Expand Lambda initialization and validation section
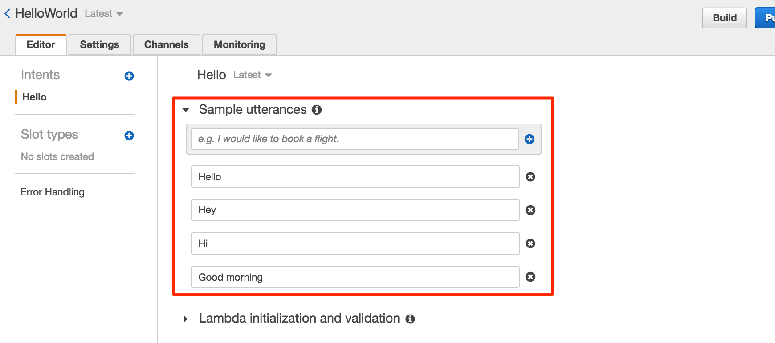775x343 pixels. point(185,319)
